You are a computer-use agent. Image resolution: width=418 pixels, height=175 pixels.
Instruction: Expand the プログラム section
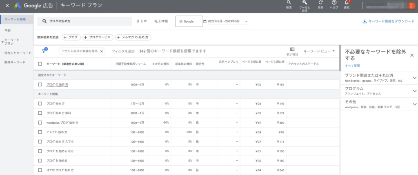click(415, 91)
